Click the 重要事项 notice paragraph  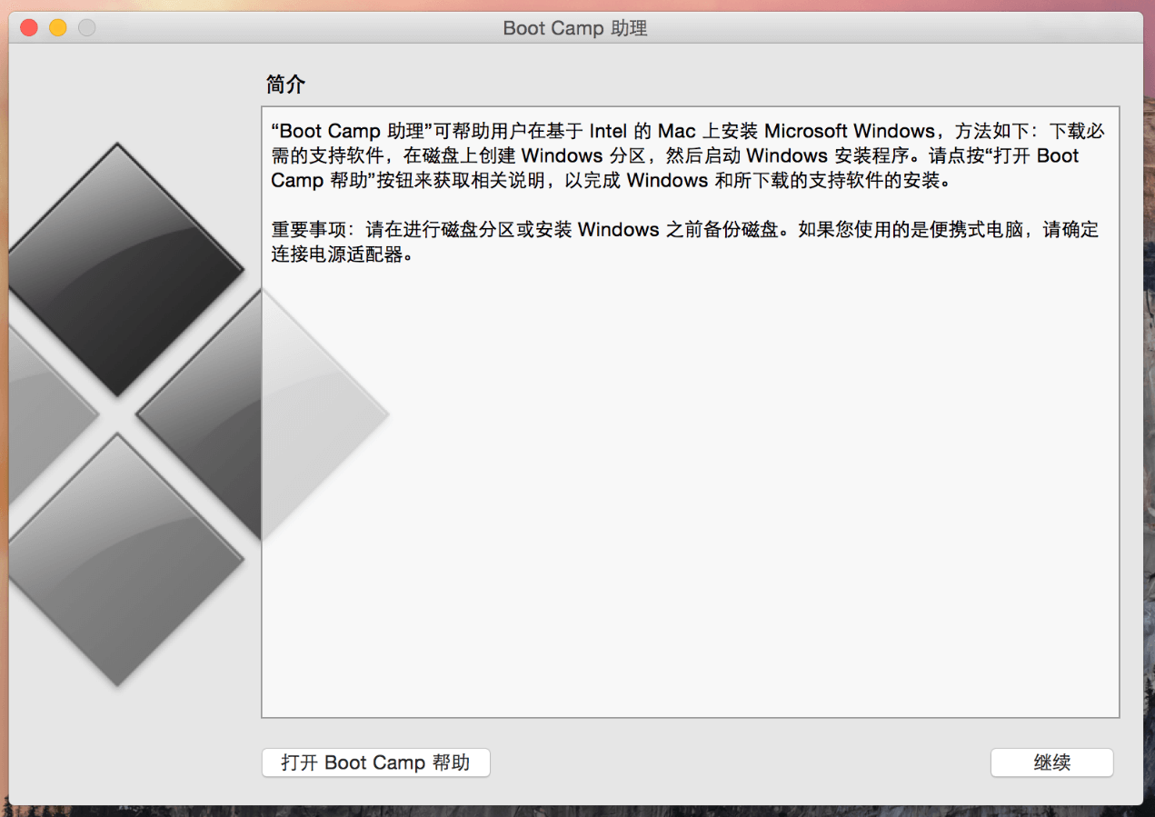[x=636, y=242]
